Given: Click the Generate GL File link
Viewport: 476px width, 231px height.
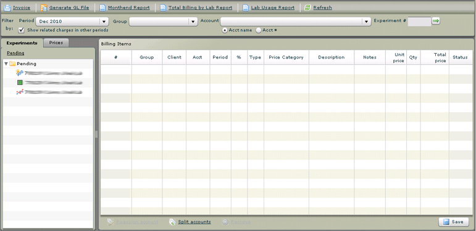Looking at the screenshot, I should pos(69,8).
